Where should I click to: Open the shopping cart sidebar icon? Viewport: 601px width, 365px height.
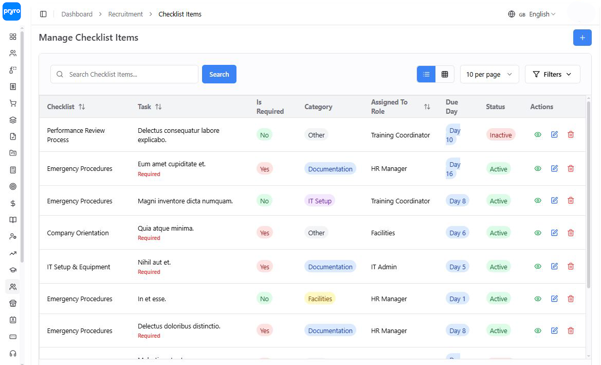tap(13, 103)
